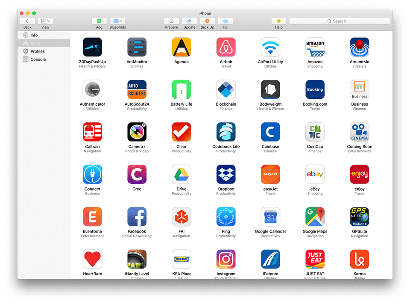Click the Airbnb app icon

pos(226,47)
